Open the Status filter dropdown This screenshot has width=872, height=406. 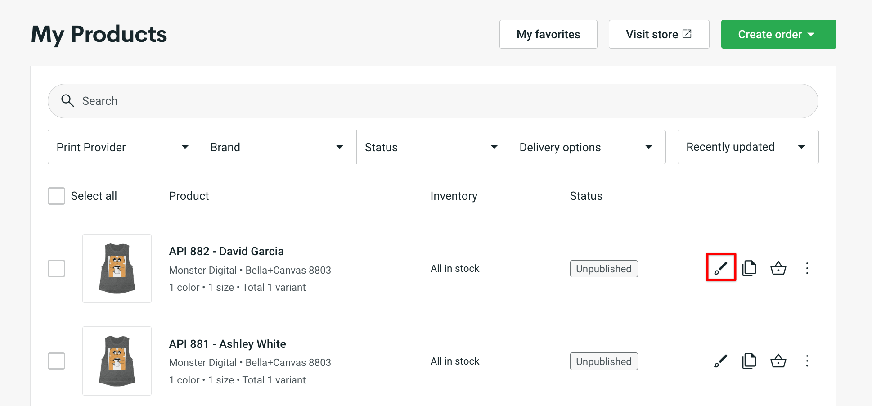click(x=433, y=147)
